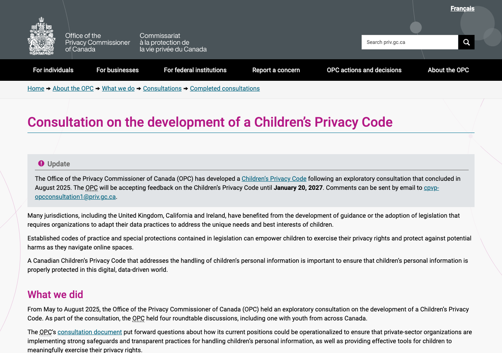Click the Consultations breadcrumb link
Viewport: 502px width, 353px height.
(x=162, y=89)
